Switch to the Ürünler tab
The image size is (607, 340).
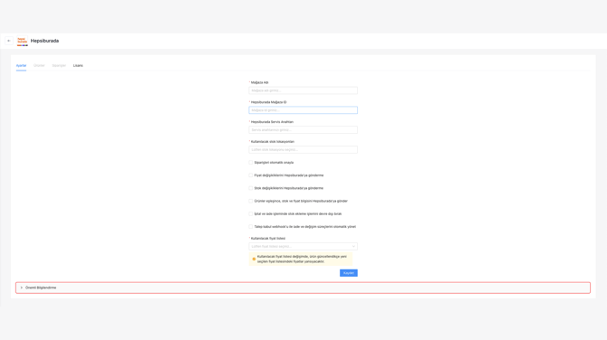tap(39, 65)
